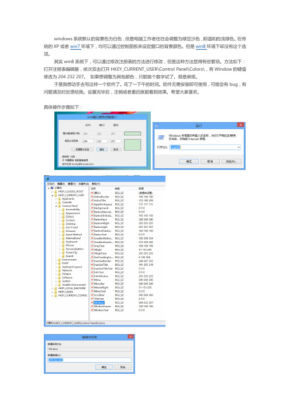Click the Printers folder icon in tree
Screen dimensions: 290x410
coord(60,274)
